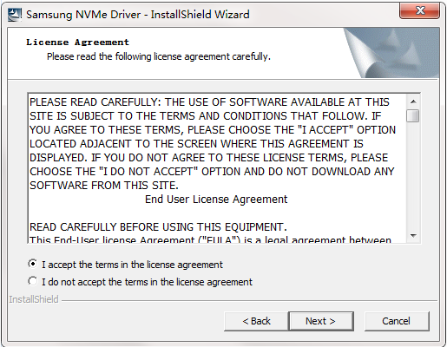Click the 'I accept the terms' label text
This screenshot has height=347, width=447.
[132, 265]
